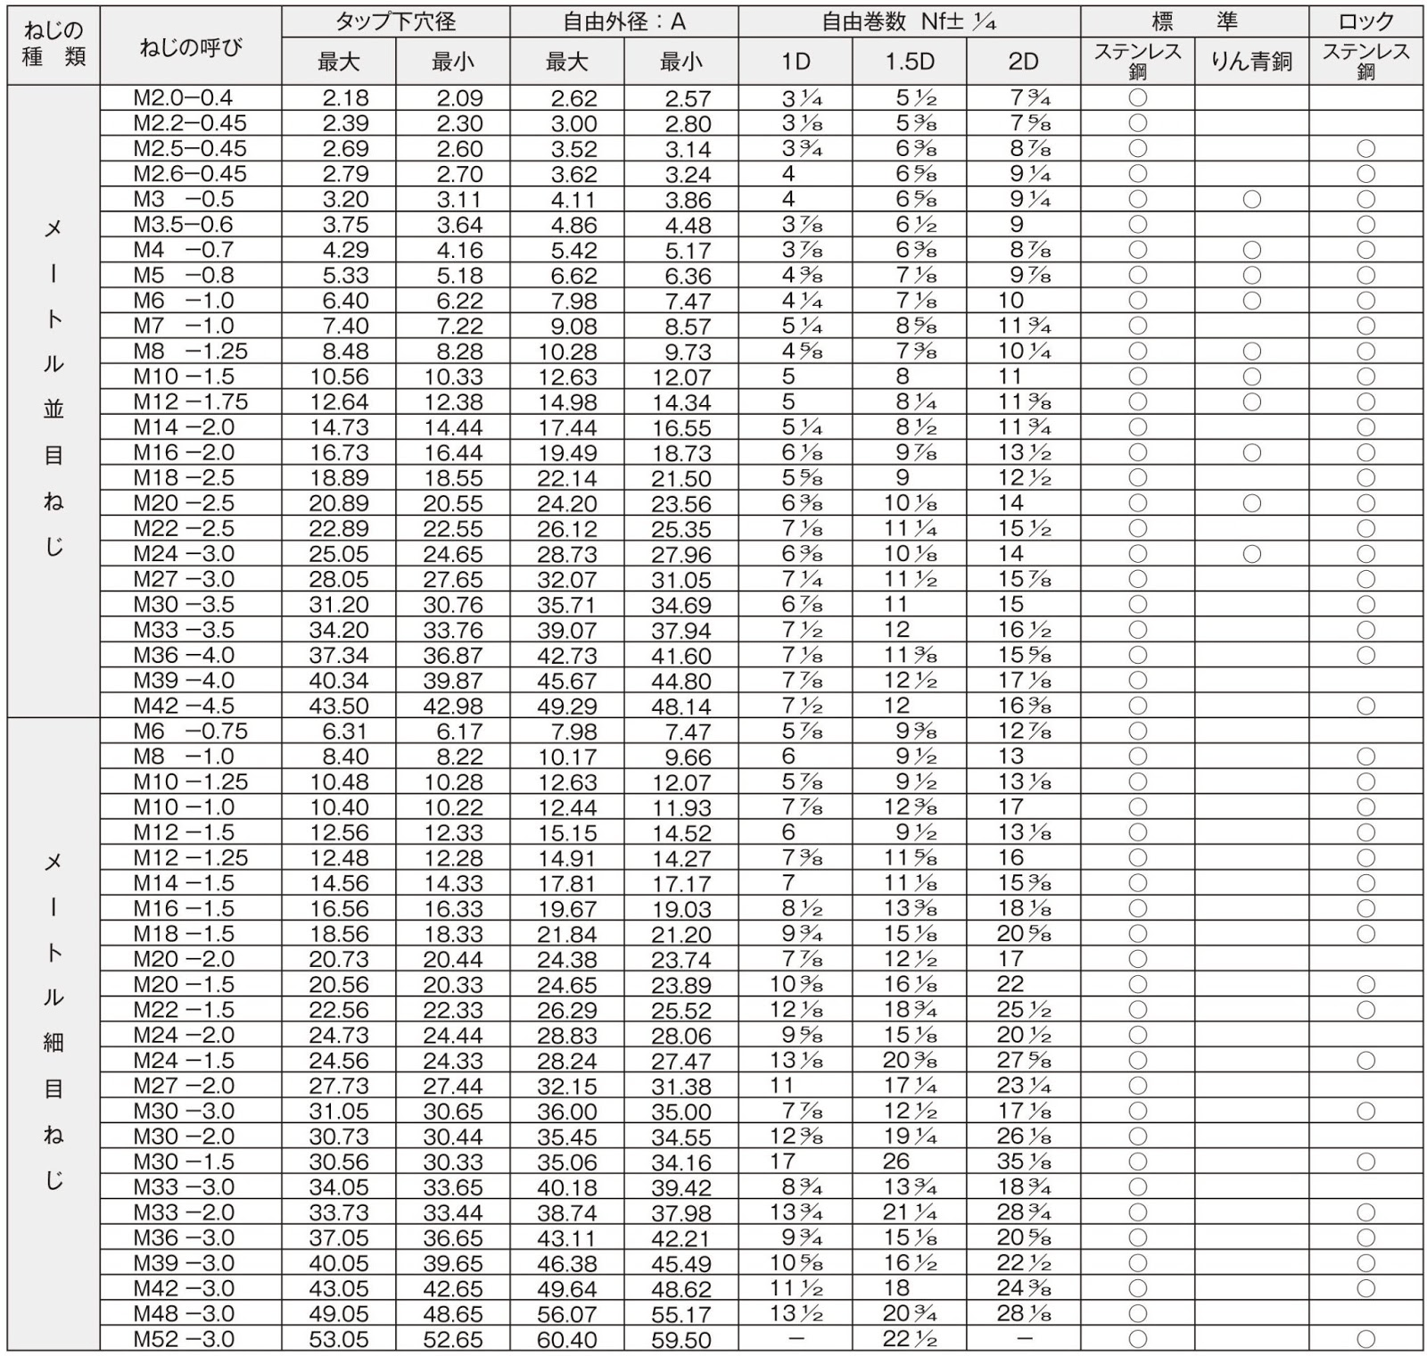Screen dimensions: 1427x1356
Task: Select the M42 −3.0 row label
Action: [183, 1289]
